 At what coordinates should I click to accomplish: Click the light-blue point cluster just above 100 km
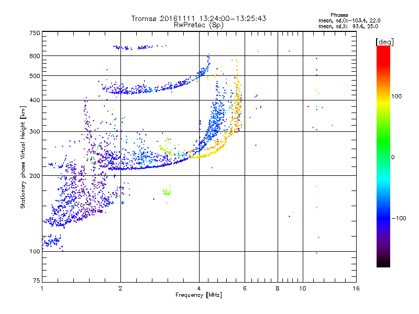52,242
